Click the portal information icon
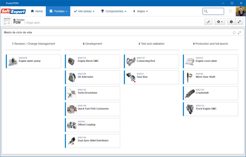 231,22
